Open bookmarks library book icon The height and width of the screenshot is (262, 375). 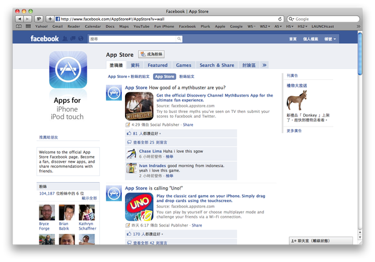click(x=19, y=26)
